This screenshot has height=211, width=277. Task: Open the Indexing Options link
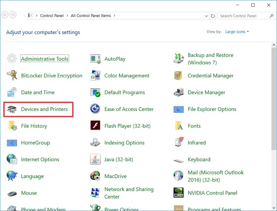coord(124,143)
